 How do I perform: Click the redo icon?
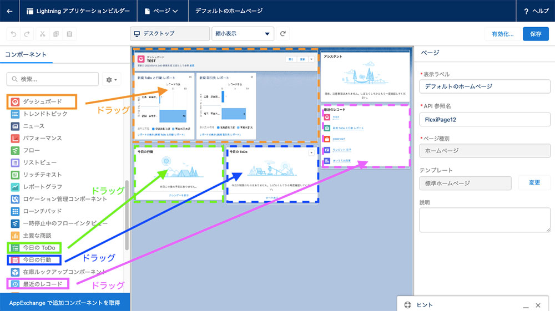[27, 34]
